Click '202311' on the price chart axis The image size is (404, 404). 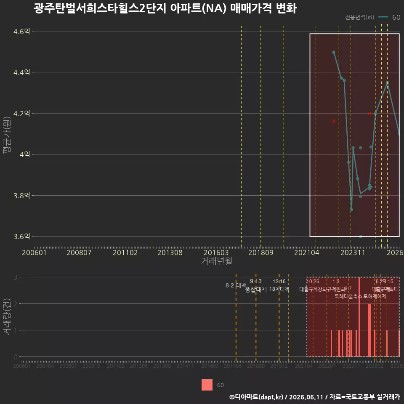[x=353, y=252]
